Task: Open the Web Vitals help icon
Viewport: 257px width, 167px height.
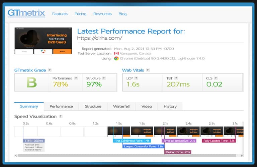Action: [148, 70]
